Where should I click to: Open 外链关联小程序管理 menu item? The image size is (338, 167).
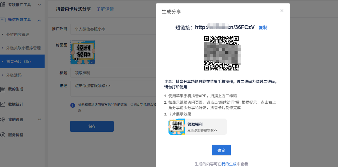pyautogui.click(x=23, y=48)
